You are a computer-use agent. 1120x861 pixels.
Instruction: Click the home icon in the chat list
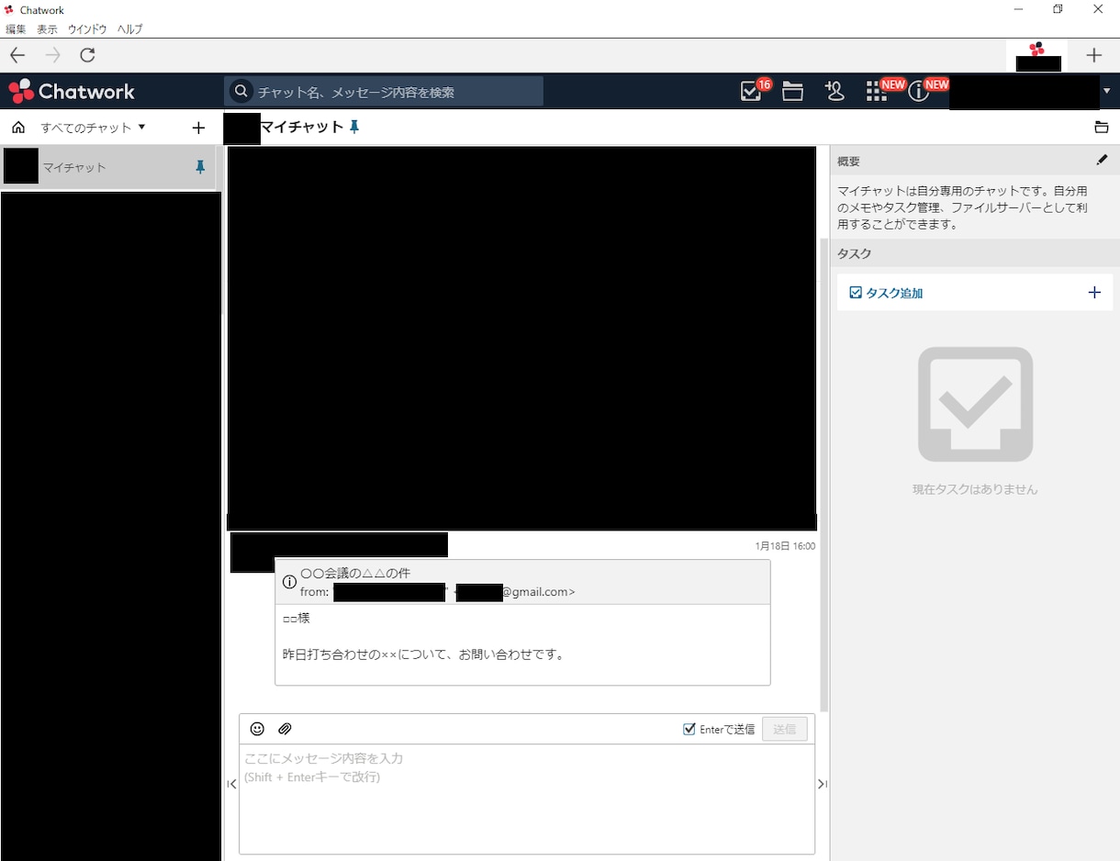coord(18,128)
